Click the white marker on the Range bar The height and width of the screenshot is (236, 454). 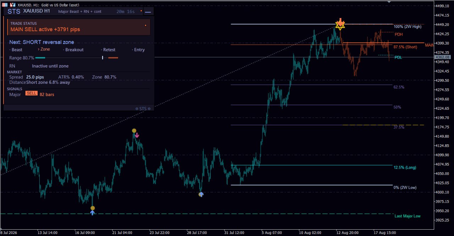103,58
